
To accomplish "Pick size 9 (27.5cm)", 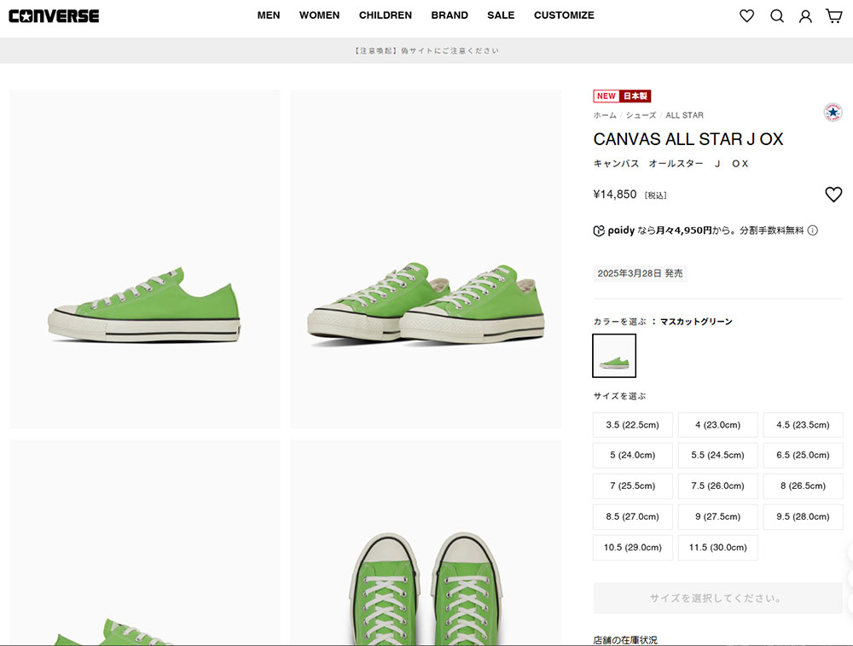I will [717, 517].
